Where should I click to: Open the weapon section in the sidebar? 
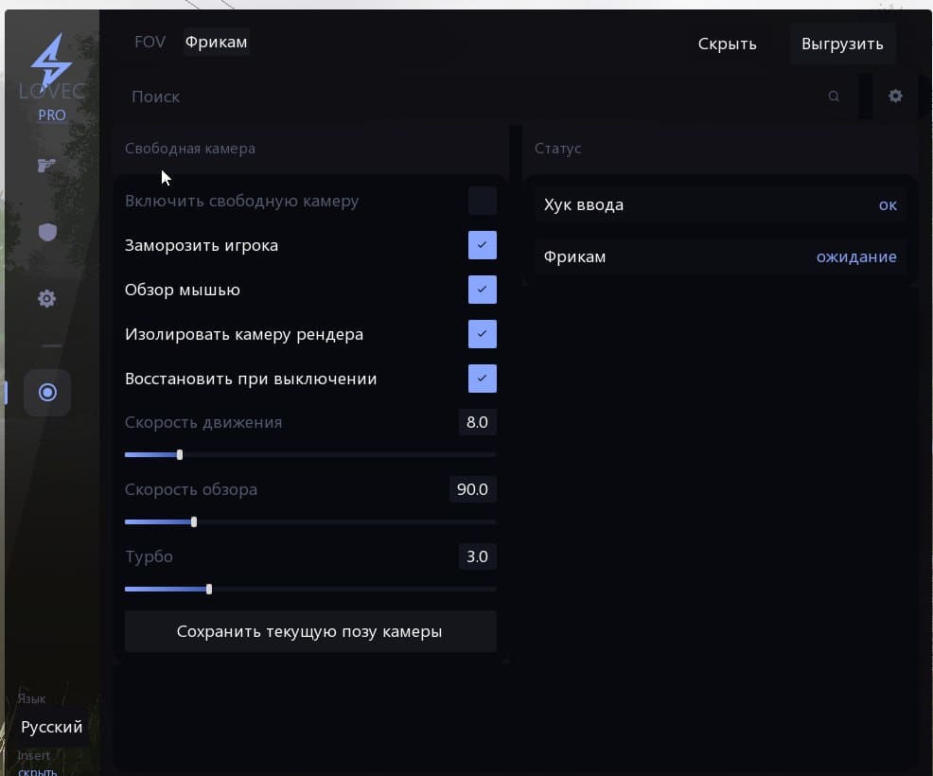(46, 166)
